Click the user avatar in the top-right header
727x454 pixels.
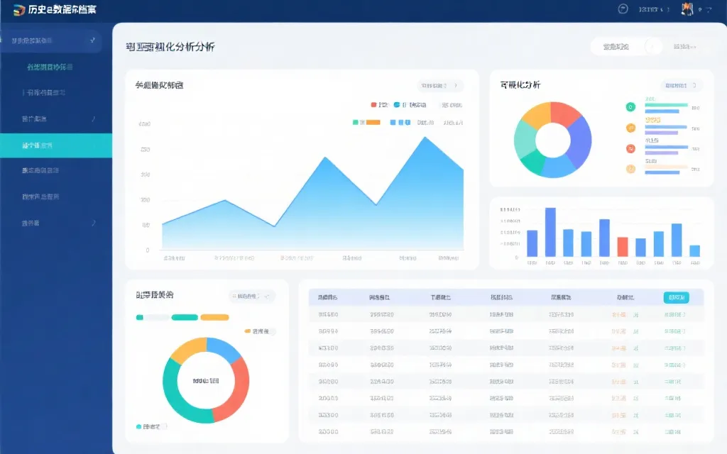pos(685,9)
